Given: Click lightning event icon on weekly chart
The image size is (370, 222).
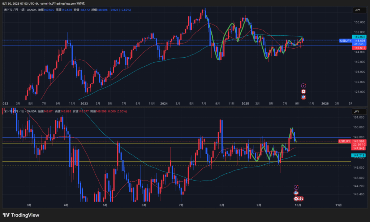Looking at the screenshot, I should coord(304,85).
